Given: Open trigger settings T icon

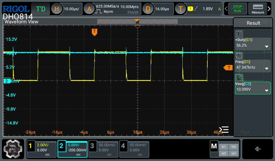Looking at the screenshot, I should [x=180, y=9].
